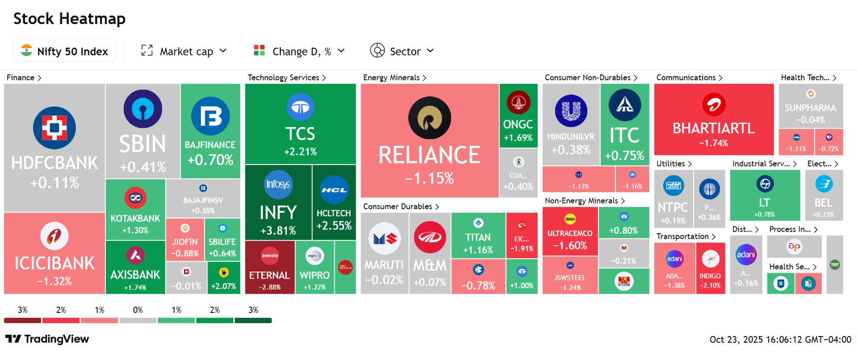Viewport: 857px width, 353px height.
Task: Click the Infosys logo icon
Action: point(278,184)
